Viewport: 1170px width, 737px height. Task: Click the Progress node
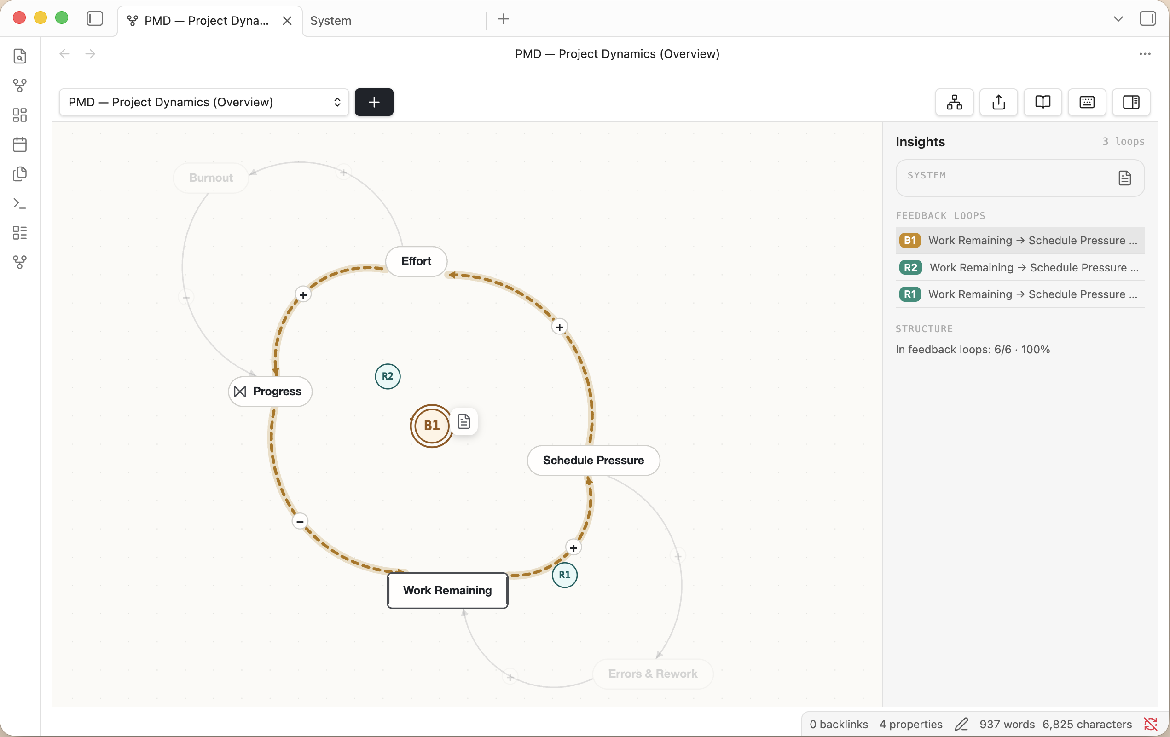pos(270,392)
